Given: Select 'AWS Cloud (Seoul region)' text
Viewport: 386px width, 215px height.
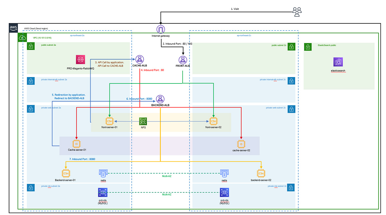Looking at the screenshot, I should click(36, 29).
